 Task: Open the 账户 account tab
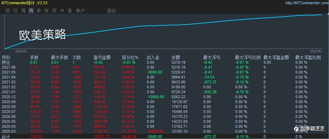(81, 11)
